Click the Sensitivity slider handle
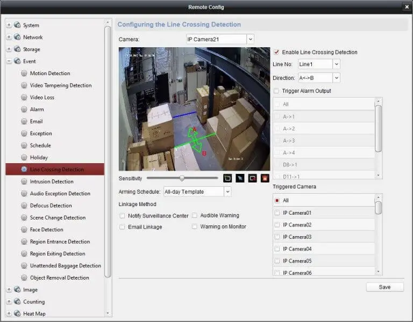The width and height of the screenshot is (413, 322). click(x=182, y=178)
